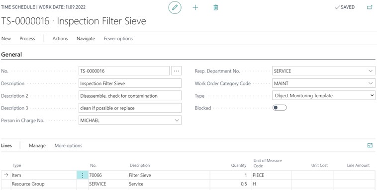The height and width of the screenshot is (190, 377).
Task: Click the plus icon to add new
Action: pos(195,7)
